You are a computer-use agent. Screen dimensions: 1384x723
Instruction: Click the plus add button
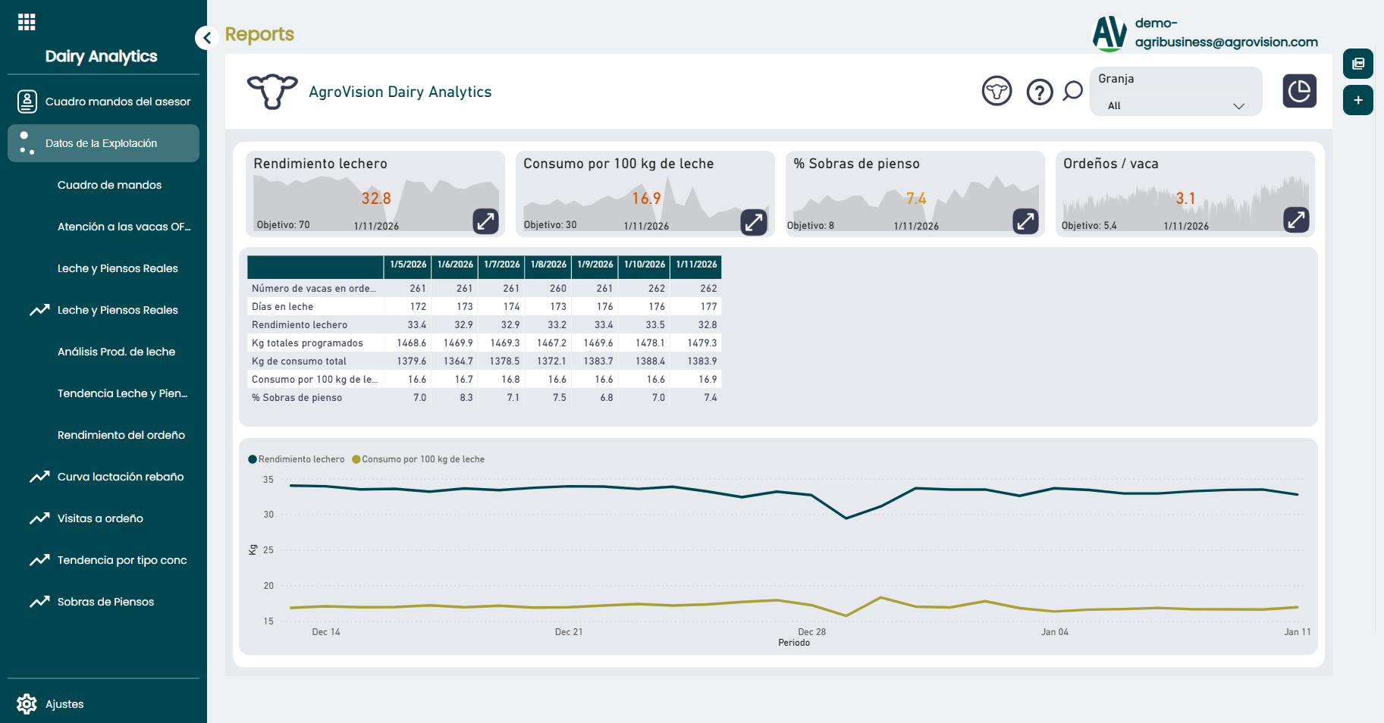tap(1357, 100)
